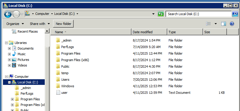Expand Documents library node
The image size is (240, 111).
[9, 48]
